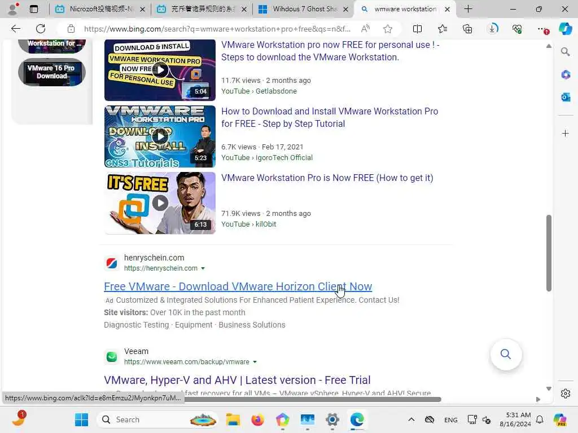Image resolution: width=578 pixels, height=433 pixels.
Task: Open Collections icon in toolbar
Action: pos(467,29)
